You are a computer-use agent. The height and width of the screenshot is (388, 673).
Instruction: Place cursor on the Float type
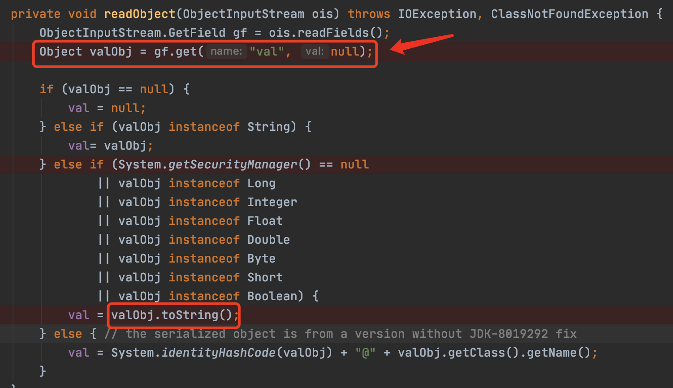click(265, 221)
